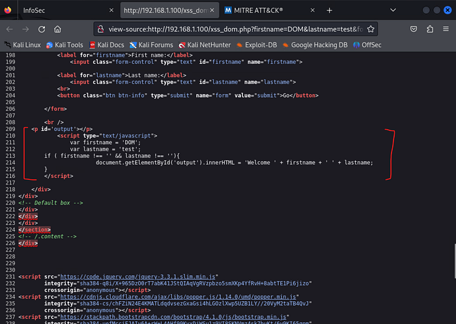Open the Kali Docs bookmark

tap(107, 45)
